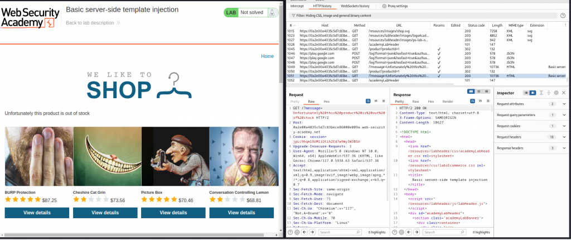Click the filter funnel icon in the filter bar
This screenshot has width=571, height=240.
[293, 16]
